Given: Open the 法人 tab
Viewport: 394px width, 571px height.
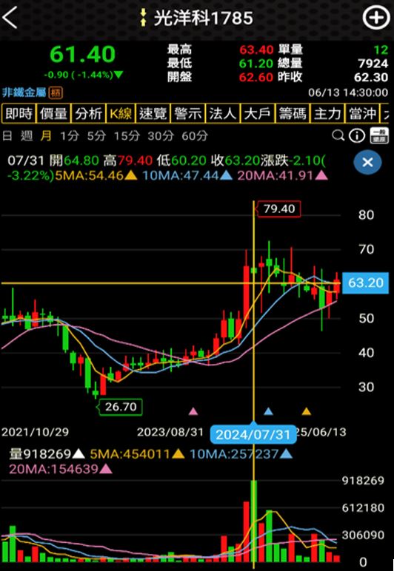Looking at the screenshot, I should coord(222,114).
